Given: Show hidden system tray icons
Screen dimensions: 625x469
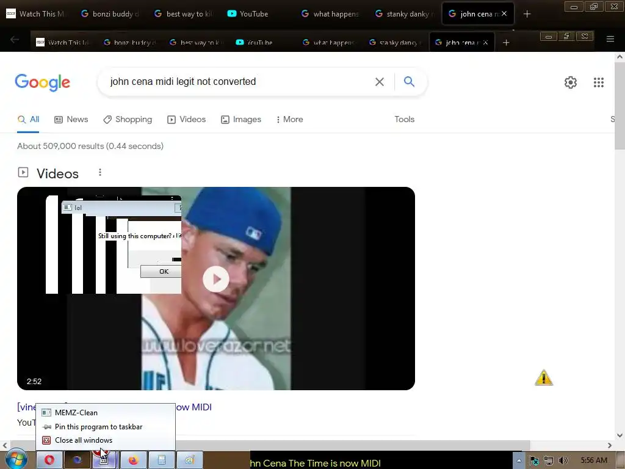Looking at the screenshot, I should point(519,460).
